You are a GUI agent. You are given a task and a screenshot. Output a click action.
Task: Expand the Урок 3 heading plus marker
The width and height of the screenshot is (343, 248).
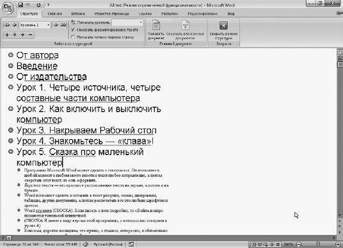(x=11, y=130)
